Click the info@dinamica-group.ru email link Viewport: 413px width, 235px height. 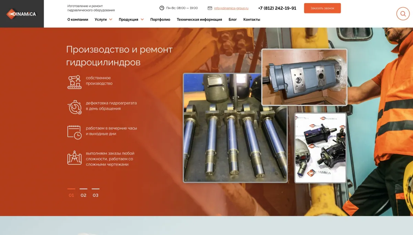coord(231,8)
